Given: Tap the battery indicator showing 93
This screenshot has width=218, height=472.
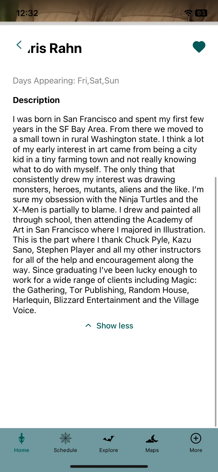Looking at the screenshot, I should click(201, 13).
